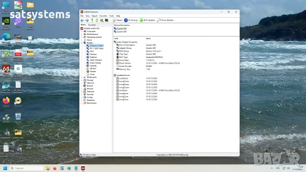Open the Favorites menu in menu bar

[103, 16]
